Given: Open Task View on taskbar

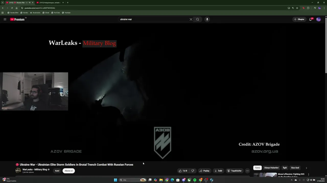Looking at the screenshot, I should click(150, 180).
